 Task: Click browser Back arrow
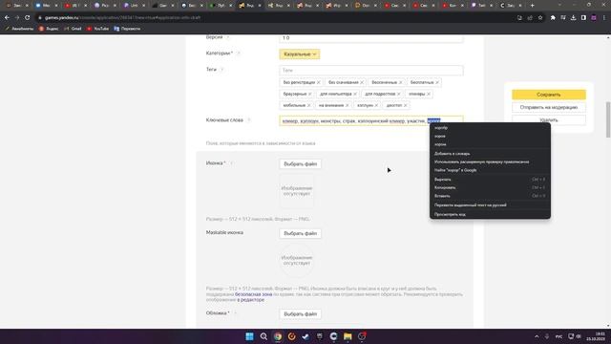[7, 17]
